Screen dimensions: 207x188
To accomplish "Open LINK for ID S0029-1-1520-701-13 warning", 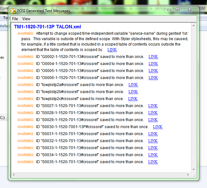I will [153, 120].
